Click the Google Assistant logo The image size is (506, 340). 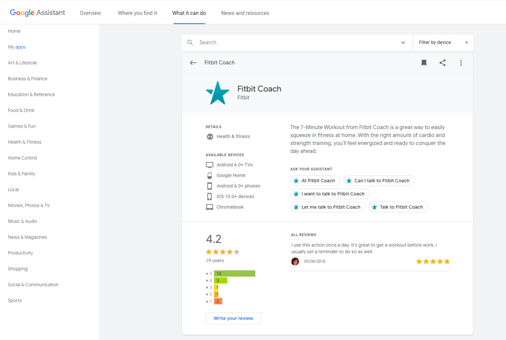coord(37,13)
